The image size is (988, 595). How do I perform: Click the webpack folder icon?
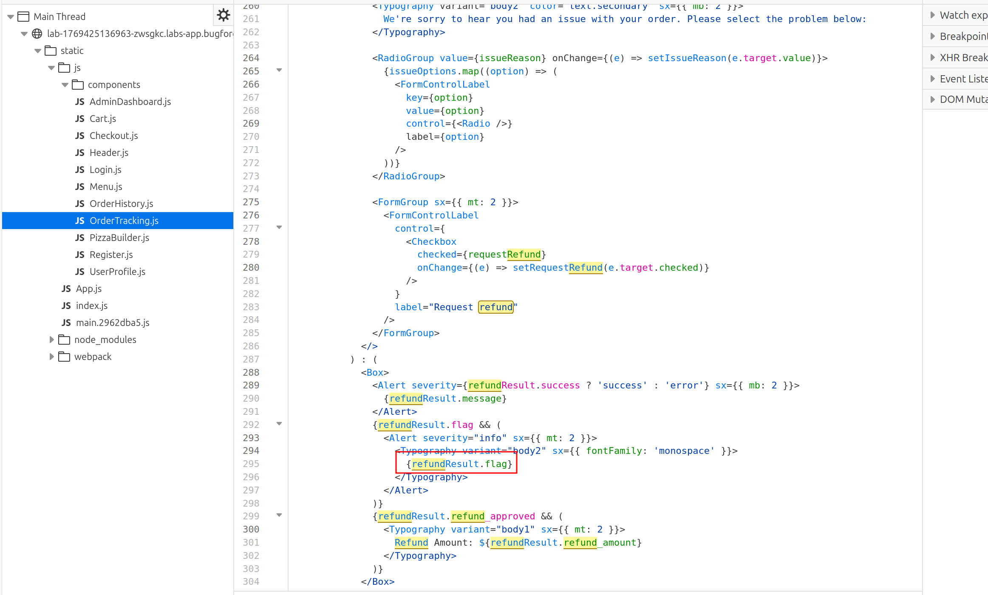tap(64, 357)
